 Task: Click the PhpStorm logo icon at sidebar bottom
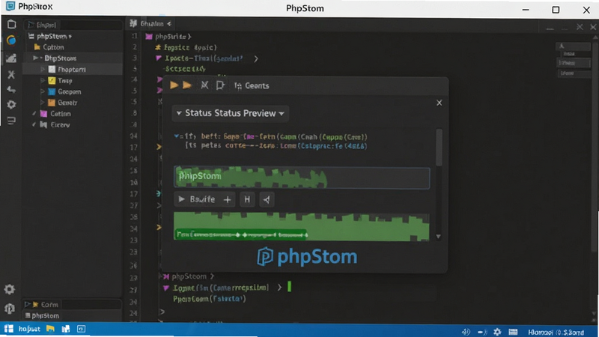pyautogui.click(x=10, y=308)
